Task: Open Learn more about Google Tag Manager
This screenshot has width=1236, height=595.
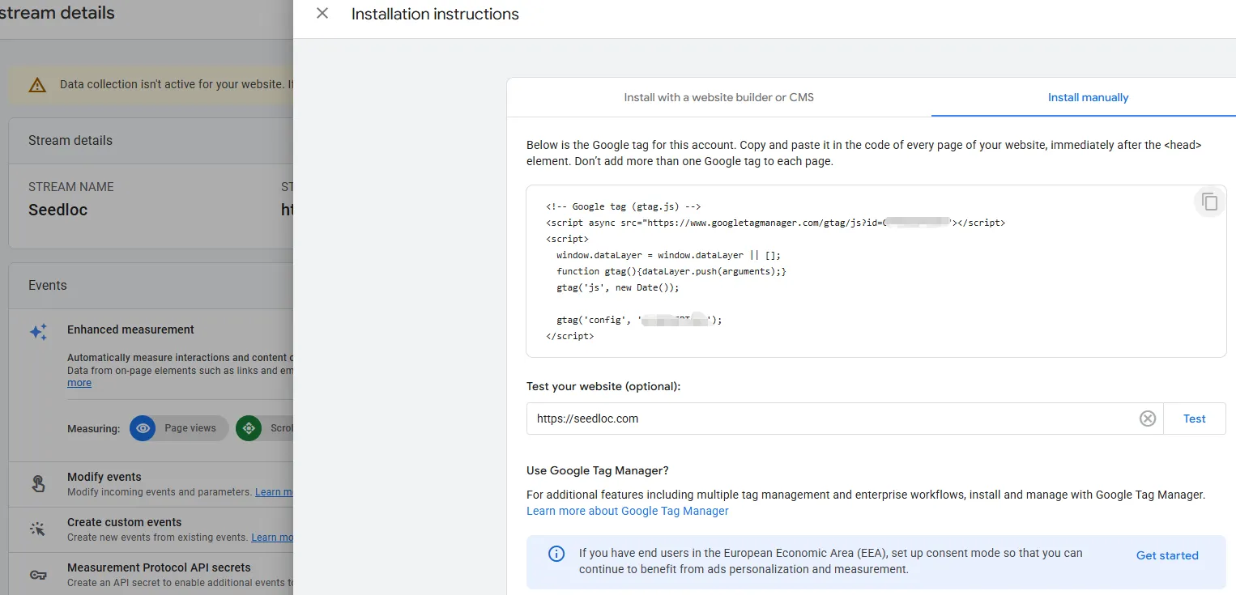Action: [x=627, y=511]
